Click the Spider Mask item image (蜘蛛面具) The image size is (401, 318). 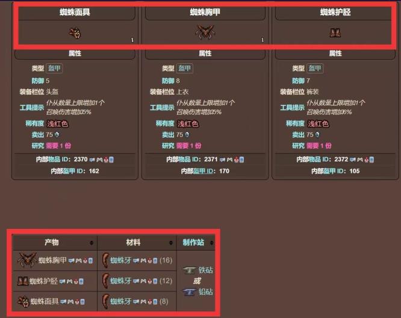(x=75, y=33)
